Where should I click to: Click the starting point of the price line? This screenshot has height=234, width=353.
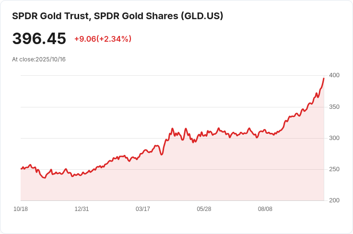pos(21,169)
